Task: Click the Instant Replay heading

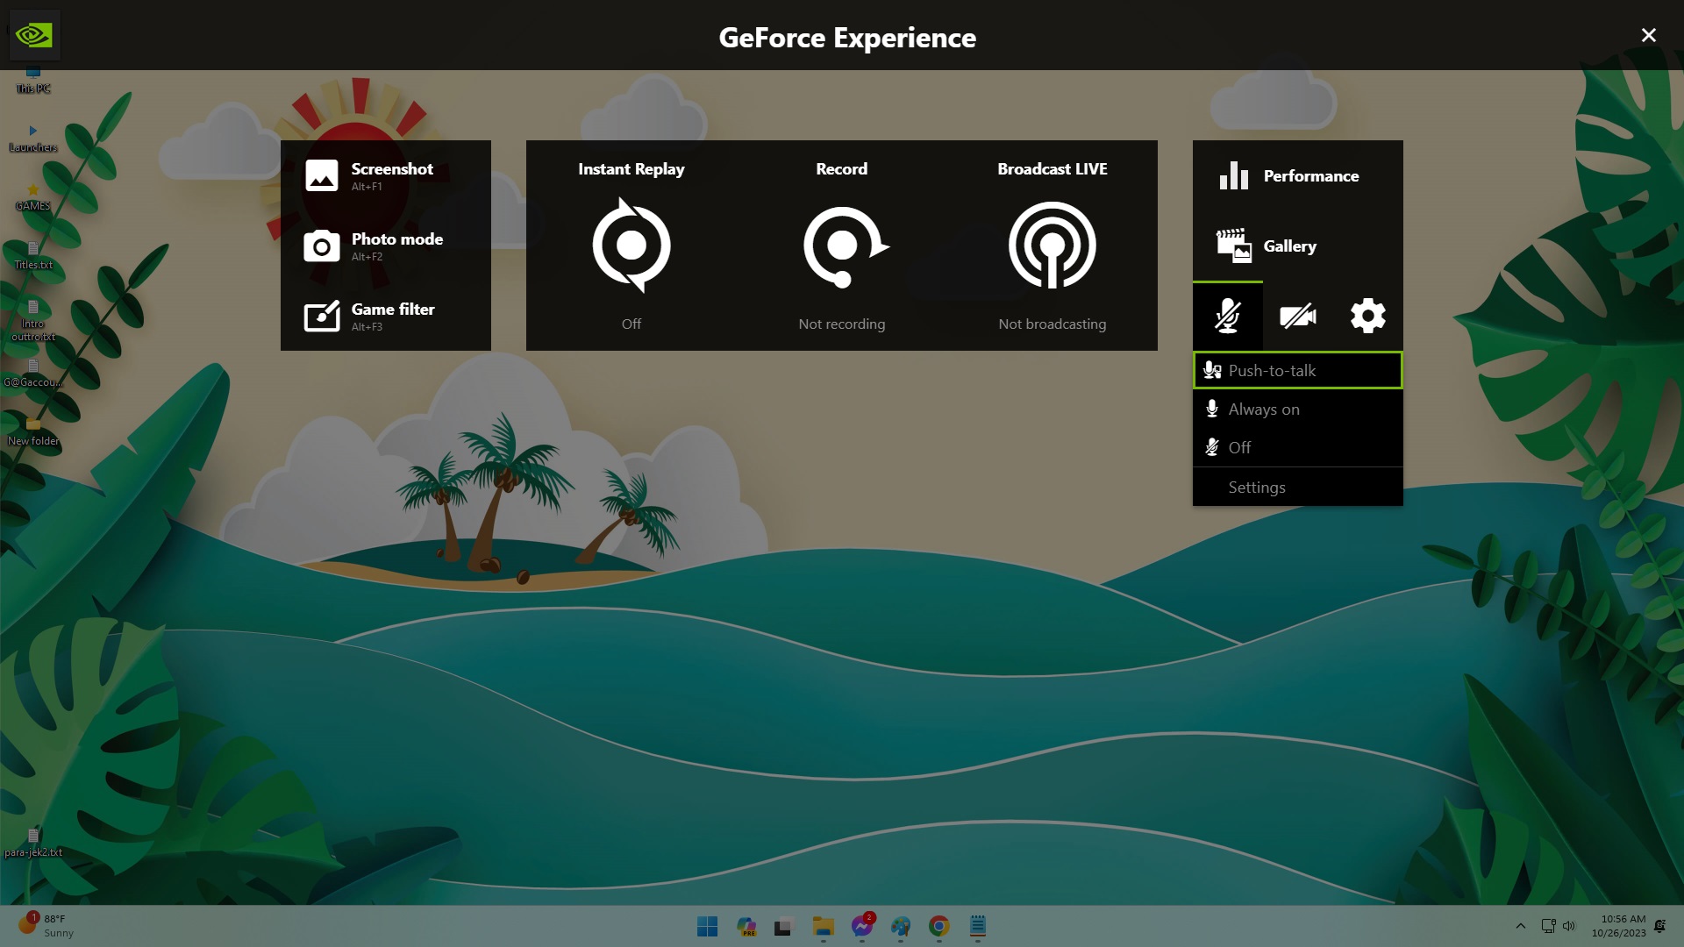Action: [631, 168]
